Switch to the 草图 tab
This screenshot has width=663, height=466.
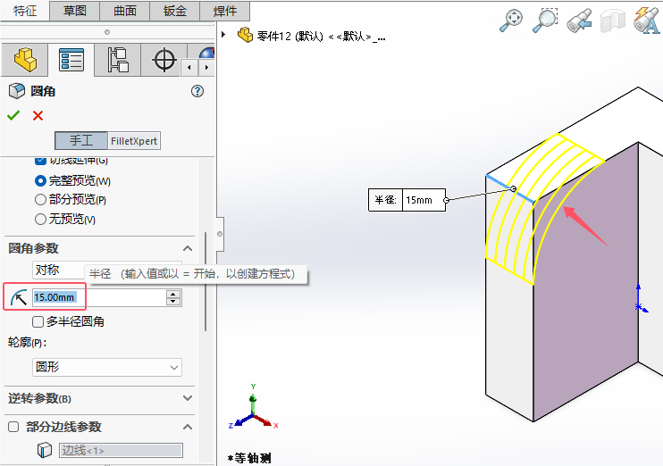[x=75, y=11]
